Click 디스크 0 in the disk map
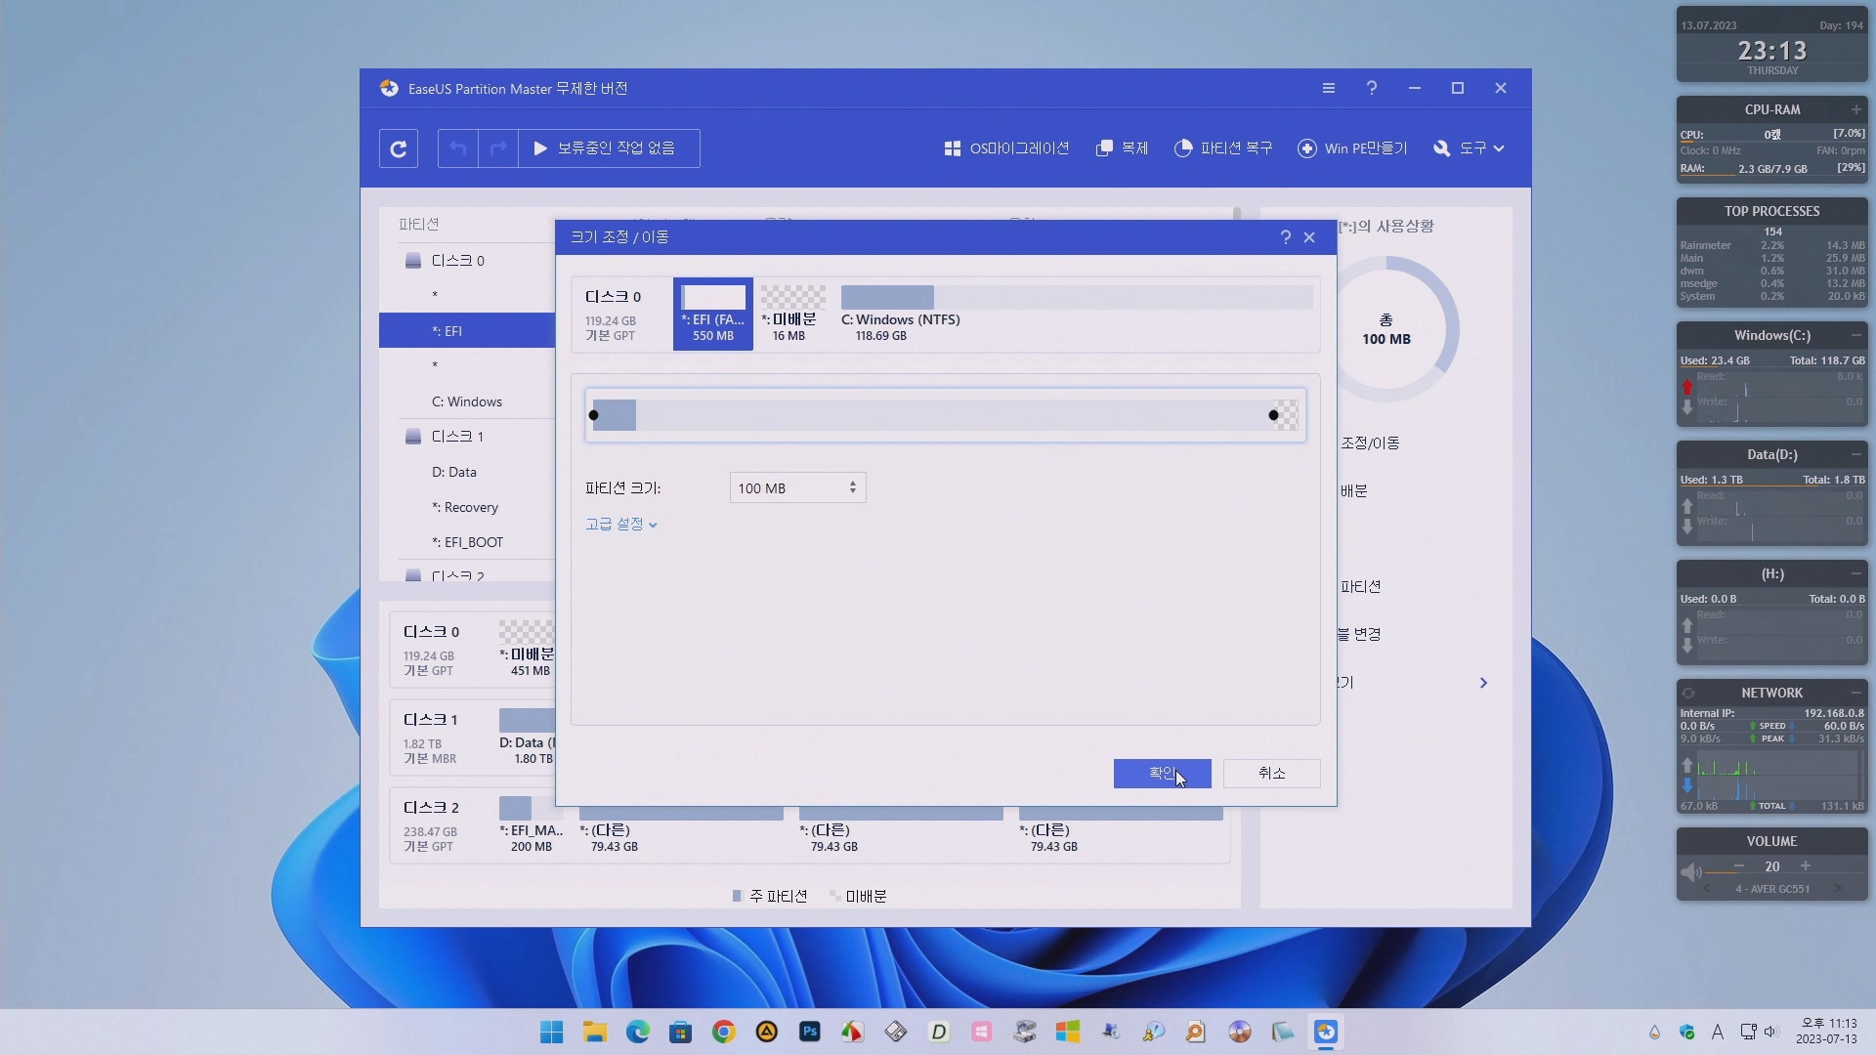The image size is (1876, 1055). (x=431, y=632)
